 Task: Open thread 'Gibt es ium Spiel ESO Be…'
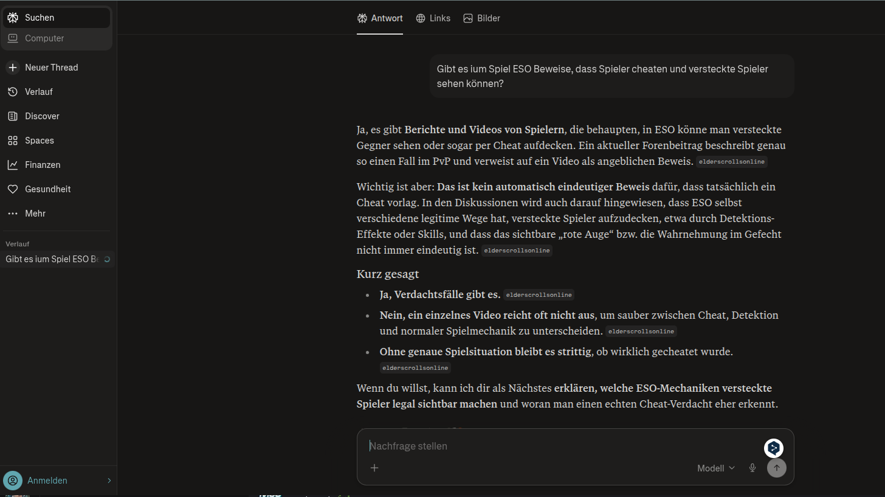(x=57, y=259)
